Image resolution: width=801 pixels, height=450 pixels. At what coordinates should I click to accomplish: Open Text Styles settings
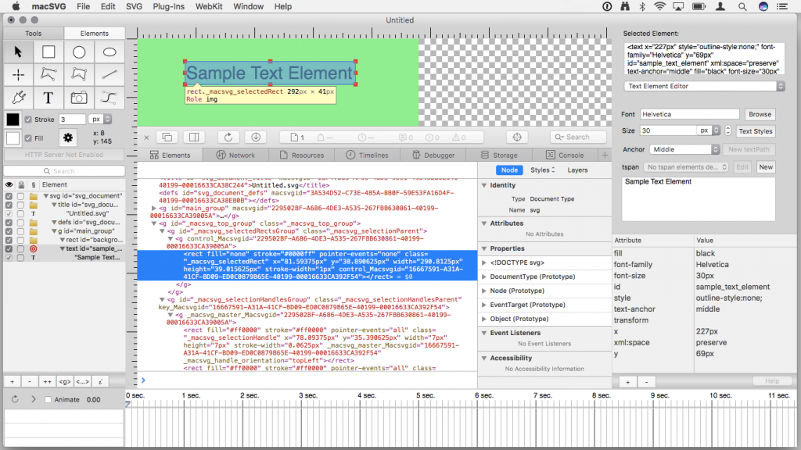click(755, 130)
